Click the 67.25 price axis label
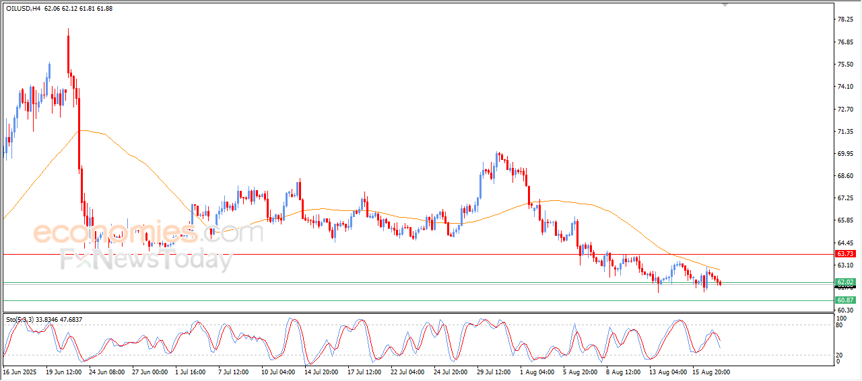The height and width of the screenshot is (381, 862). (x=847, y=198)
